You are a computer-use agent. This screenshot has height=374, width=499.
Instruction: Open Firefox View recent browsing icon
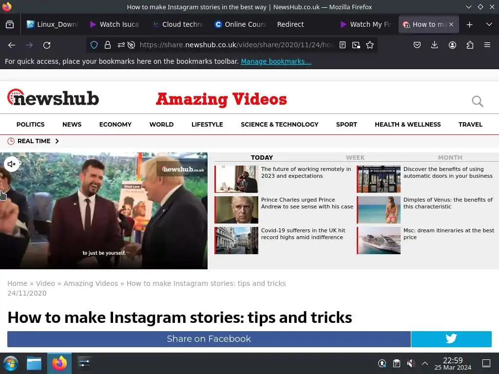[10, 24]
